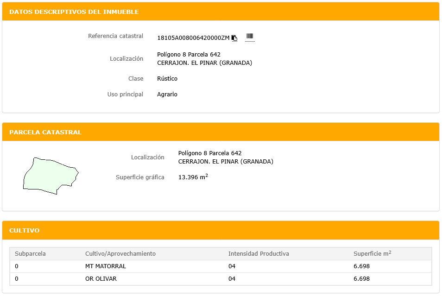This screenshot has width=442, height=296.
Task: Click the 13.396 m² graphic surface value
Action: click(x=193, y=177)
